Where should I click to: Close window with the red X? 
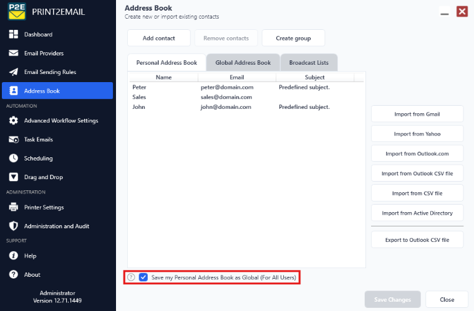pos(462,11)
